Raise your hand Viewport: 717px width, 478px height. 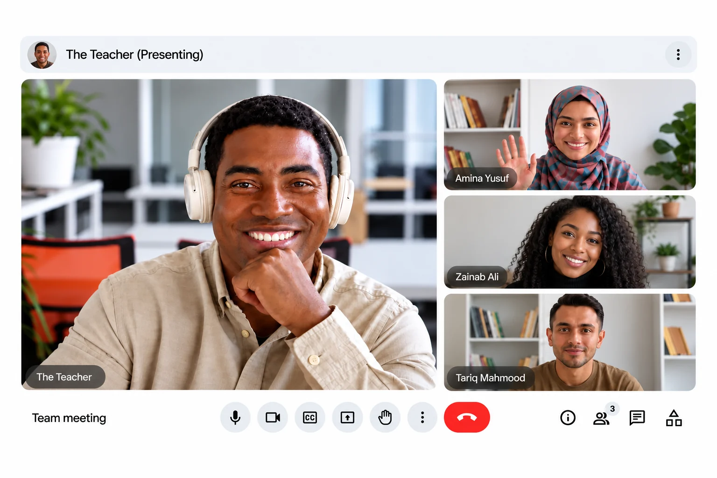(x=385, y=417)
